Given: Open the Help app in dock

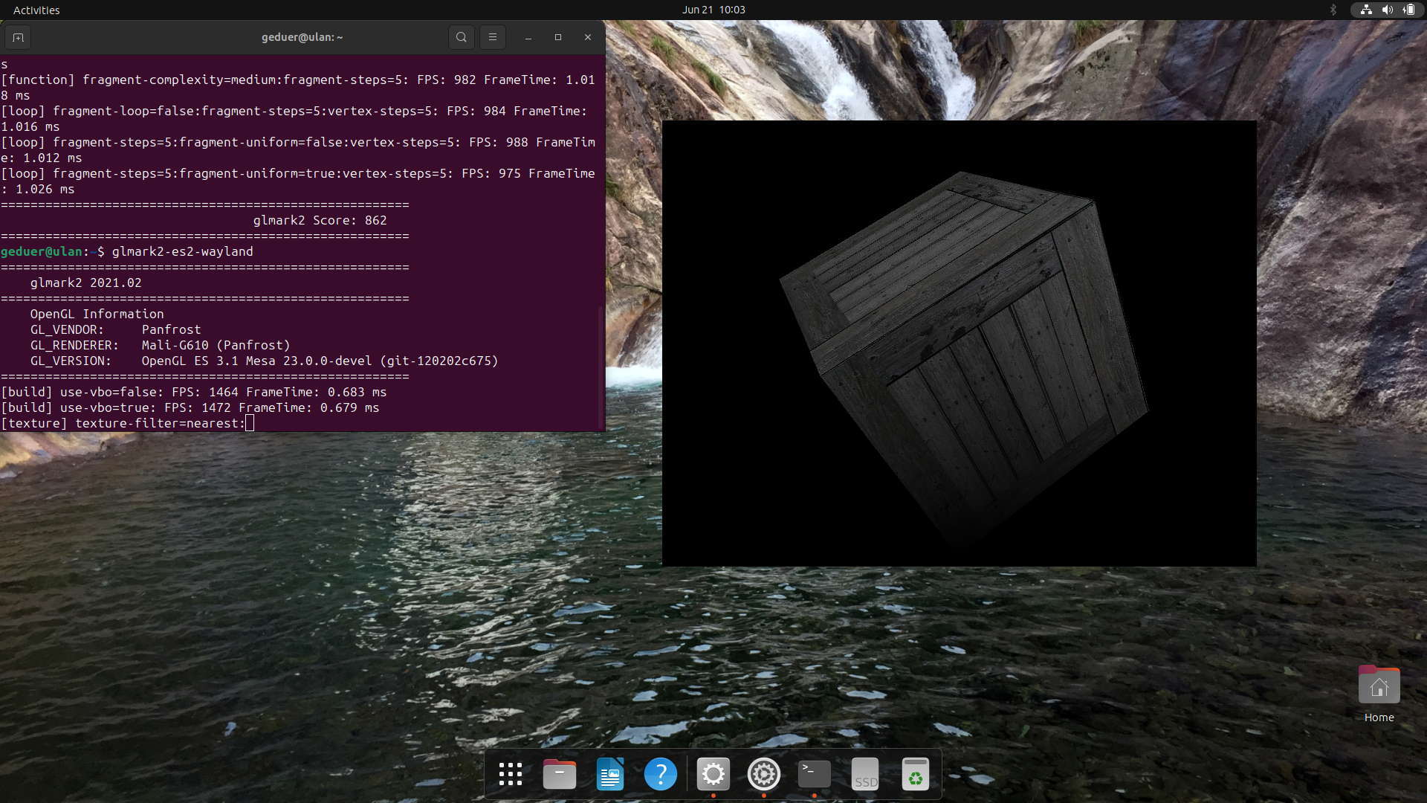Looking at the screenshot, I should tap(660, 774).
